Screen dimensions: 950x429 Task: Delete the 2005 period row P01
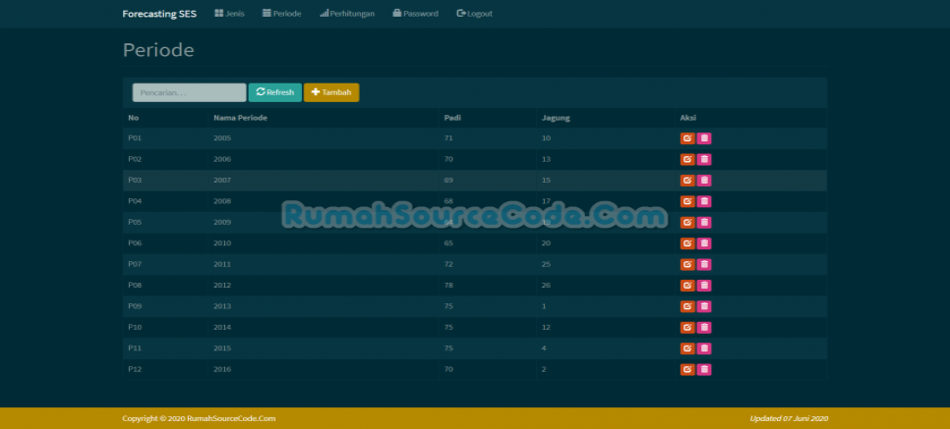coord(704,138)
